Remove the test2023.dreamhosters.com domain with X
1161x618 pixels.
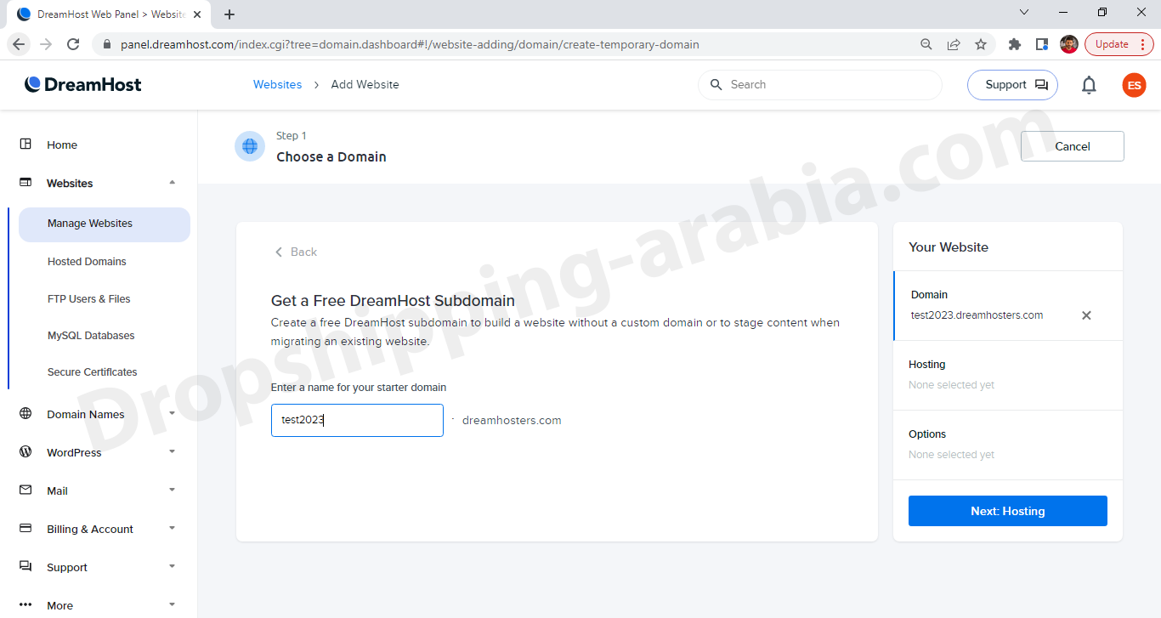click(x=1086, y=315)
